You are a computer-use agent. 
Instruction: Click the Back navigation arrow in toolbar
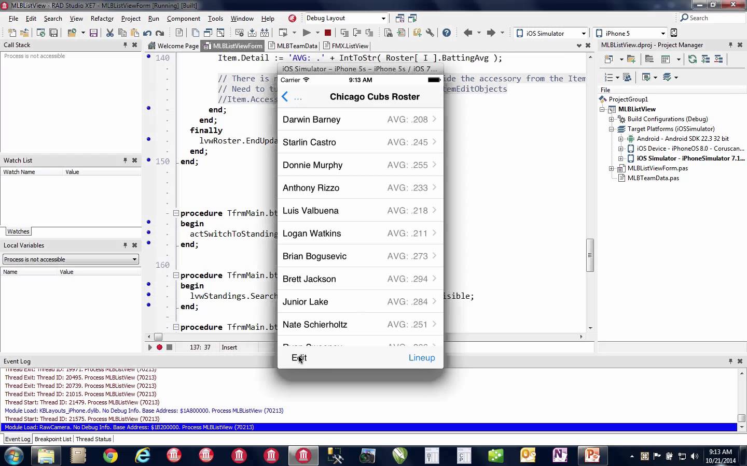tap(468, 33)
